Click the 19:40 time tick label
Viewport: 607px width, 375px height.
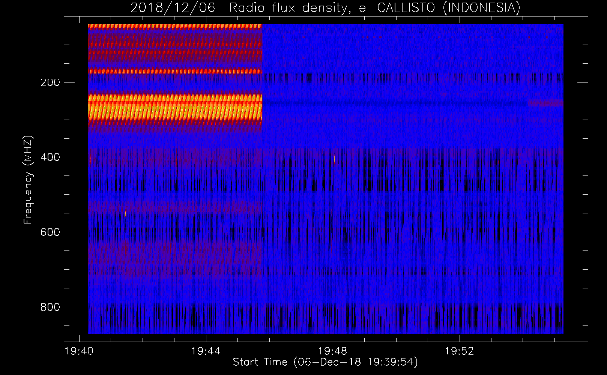(x=79, y=351)
